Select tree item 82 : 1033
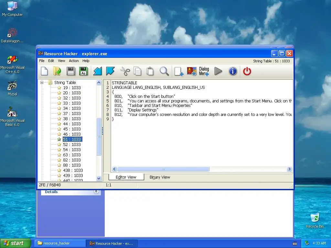331x248 pixels. (x=72, y=160)
